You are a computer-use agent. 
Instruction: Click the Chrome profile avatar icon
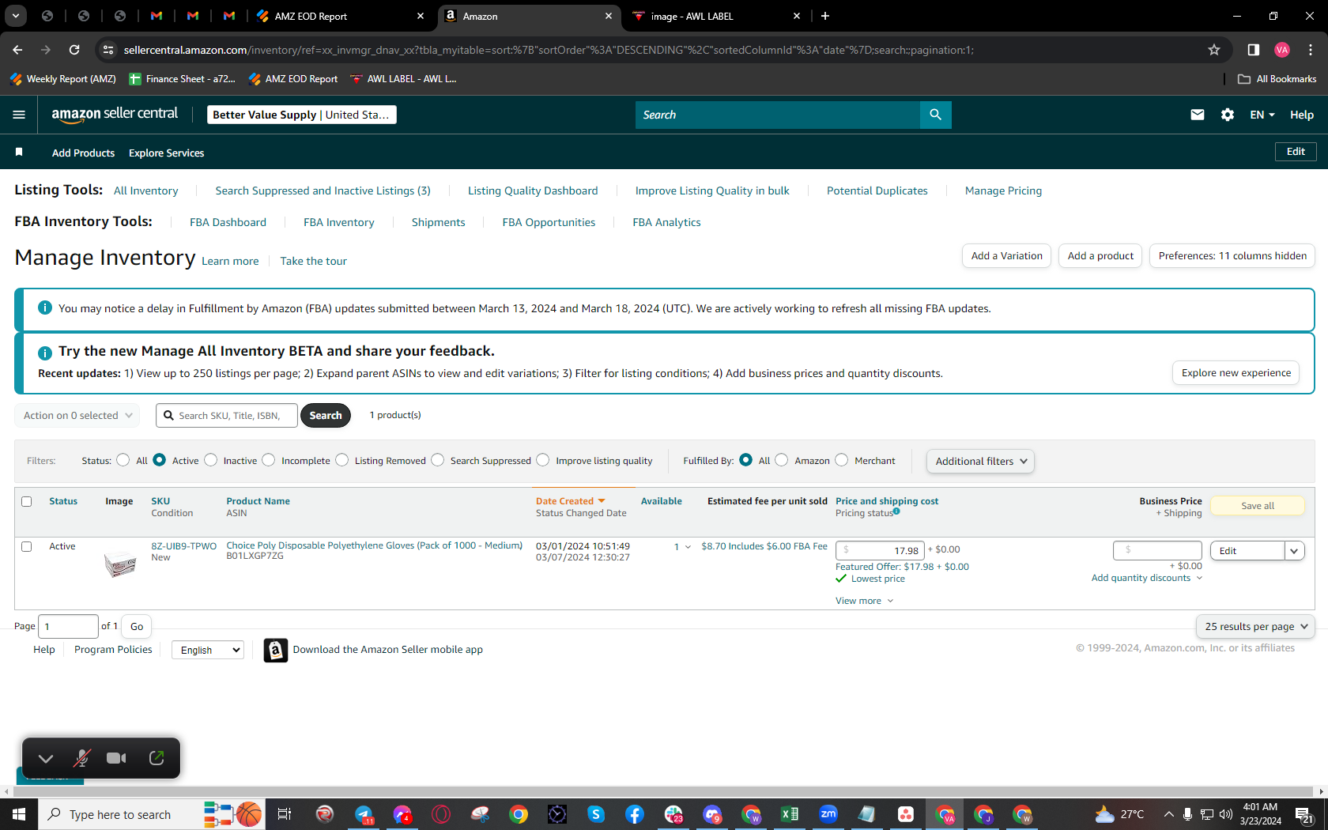[x=1282, y=50]
